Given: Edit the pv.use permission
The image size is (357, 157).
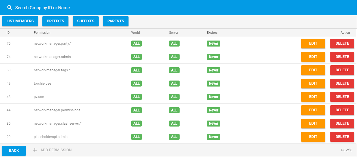Looking at the screenshot, I should point(313,97).
